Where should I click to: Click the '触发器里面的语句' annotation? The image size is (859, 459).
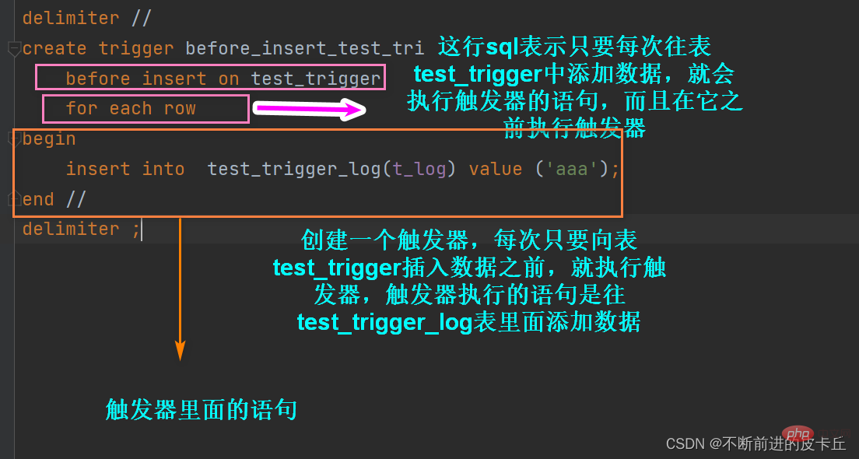(x=201, y=410)
